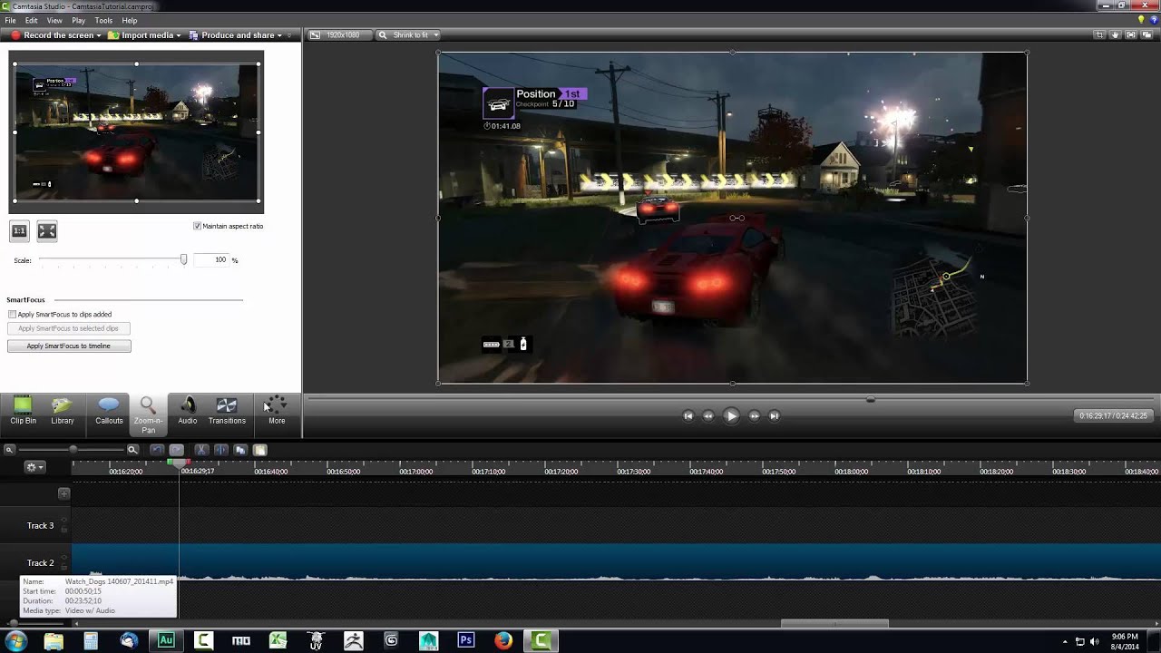The image size is (1161, 653).
Task: Open help with the blue question mark
Action: (x=1152, y=20)
